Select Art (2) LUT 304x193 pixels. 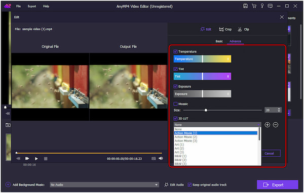216,149
